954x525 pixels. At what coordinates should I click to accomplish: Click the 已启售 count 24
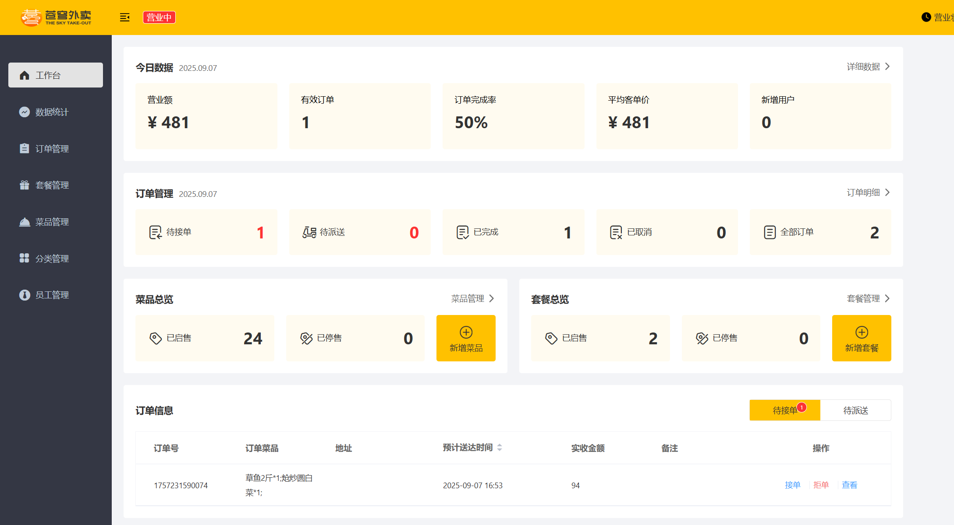(x=253, y=339)
